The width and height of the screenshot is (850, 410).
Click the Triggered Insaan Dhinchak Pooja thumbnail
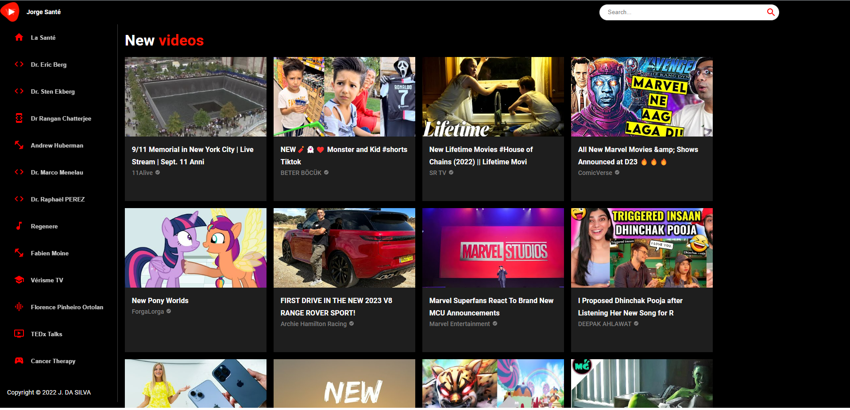[x=642, y=248]
